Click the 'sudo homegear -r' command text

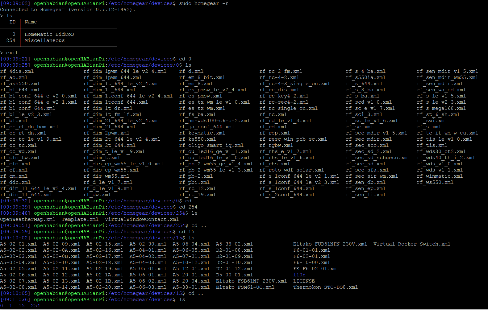[x=204, y=3]
